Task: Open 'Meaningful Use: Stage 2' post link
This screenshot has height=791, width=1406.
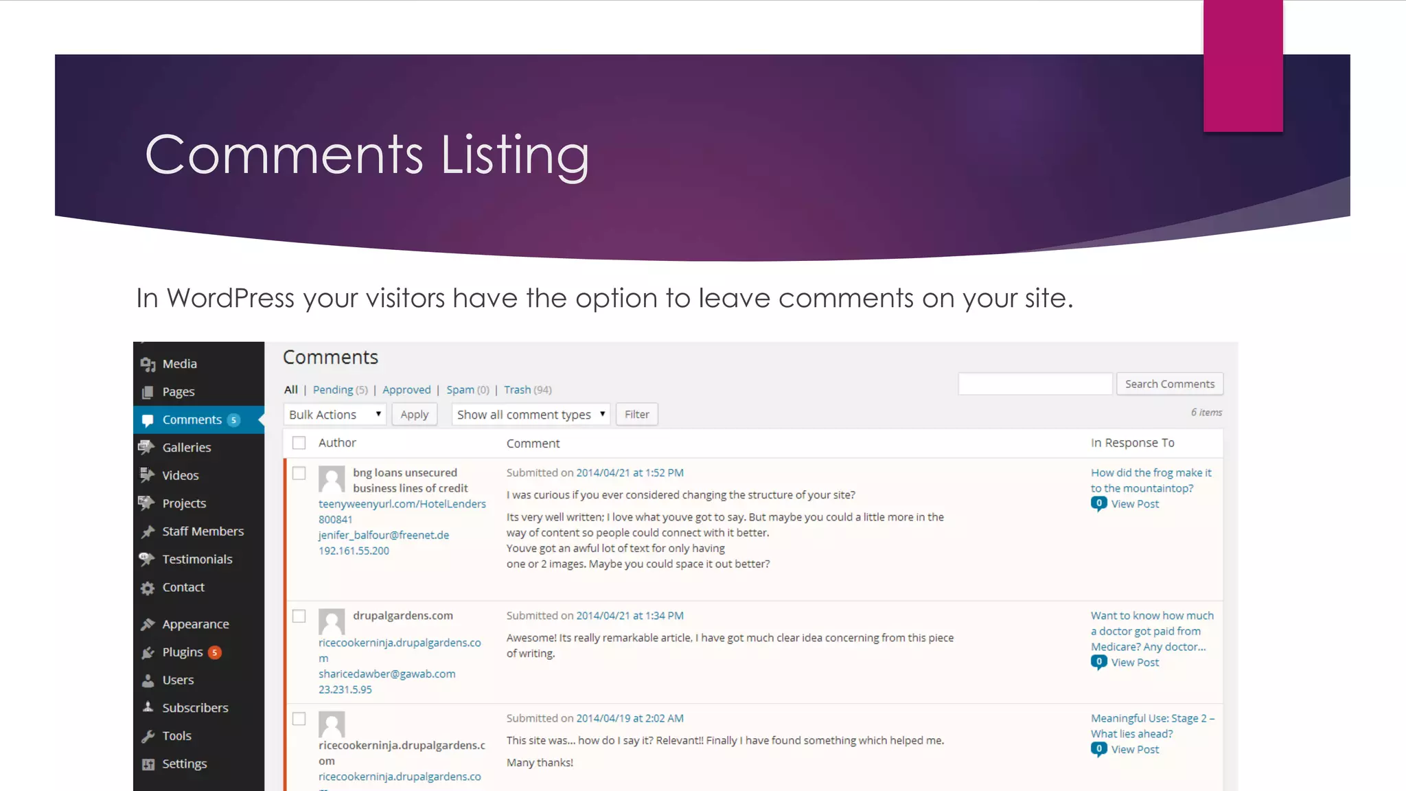Action: tap(1153, 726)
